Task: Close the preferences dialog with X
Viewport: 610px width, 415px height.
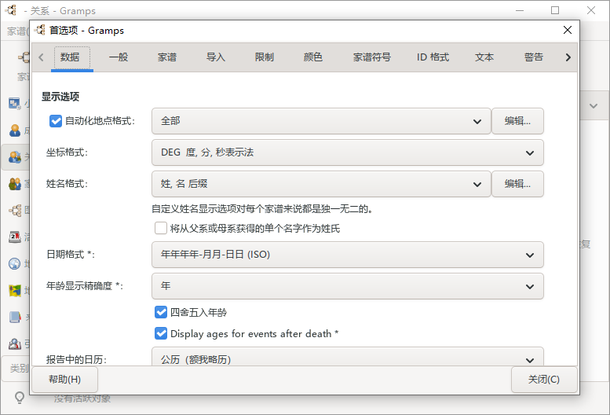Action: tap(567, 30)
